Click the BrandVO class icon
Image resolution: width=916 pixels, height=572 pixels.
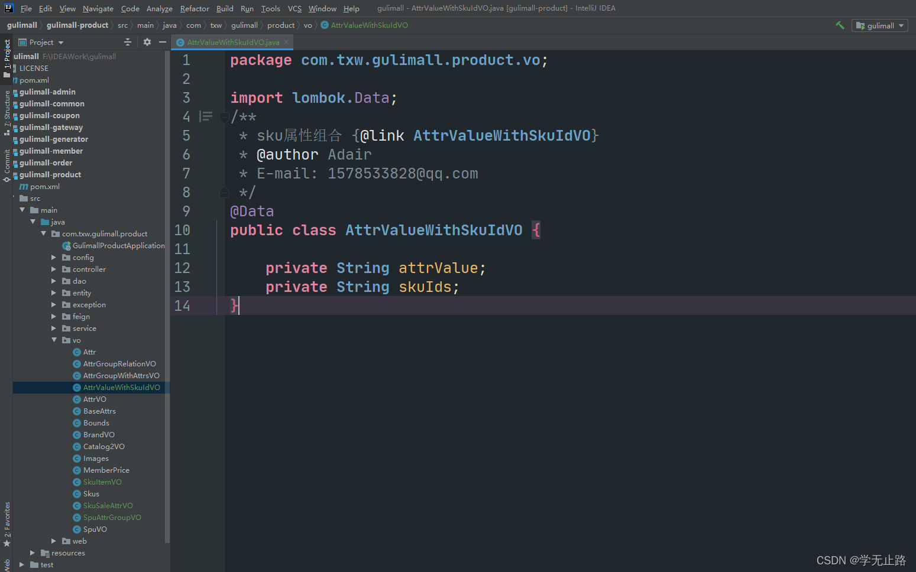pos(77,434)
